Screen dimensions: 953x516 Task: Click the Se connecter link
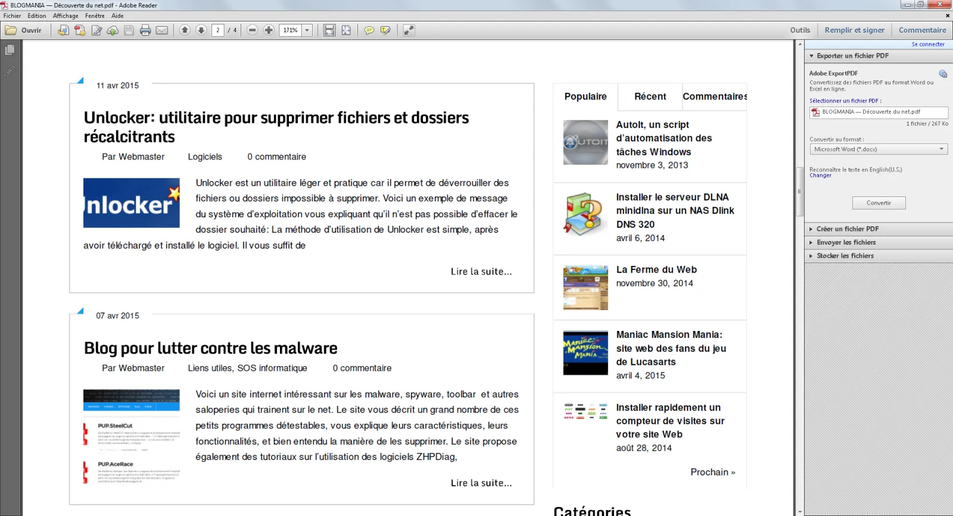click(928, 45)
